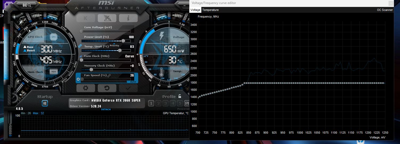Click the Memory Clock value +0
The height and width of the screenshot is (144, 400).
coord(132,66)
